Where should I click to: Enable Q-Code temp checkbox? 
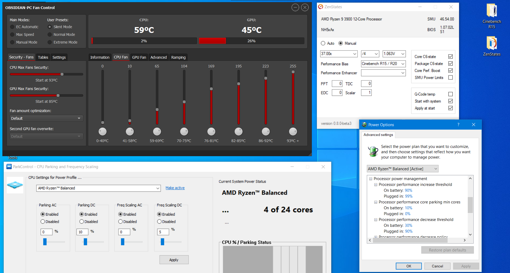tap(450, 94)
